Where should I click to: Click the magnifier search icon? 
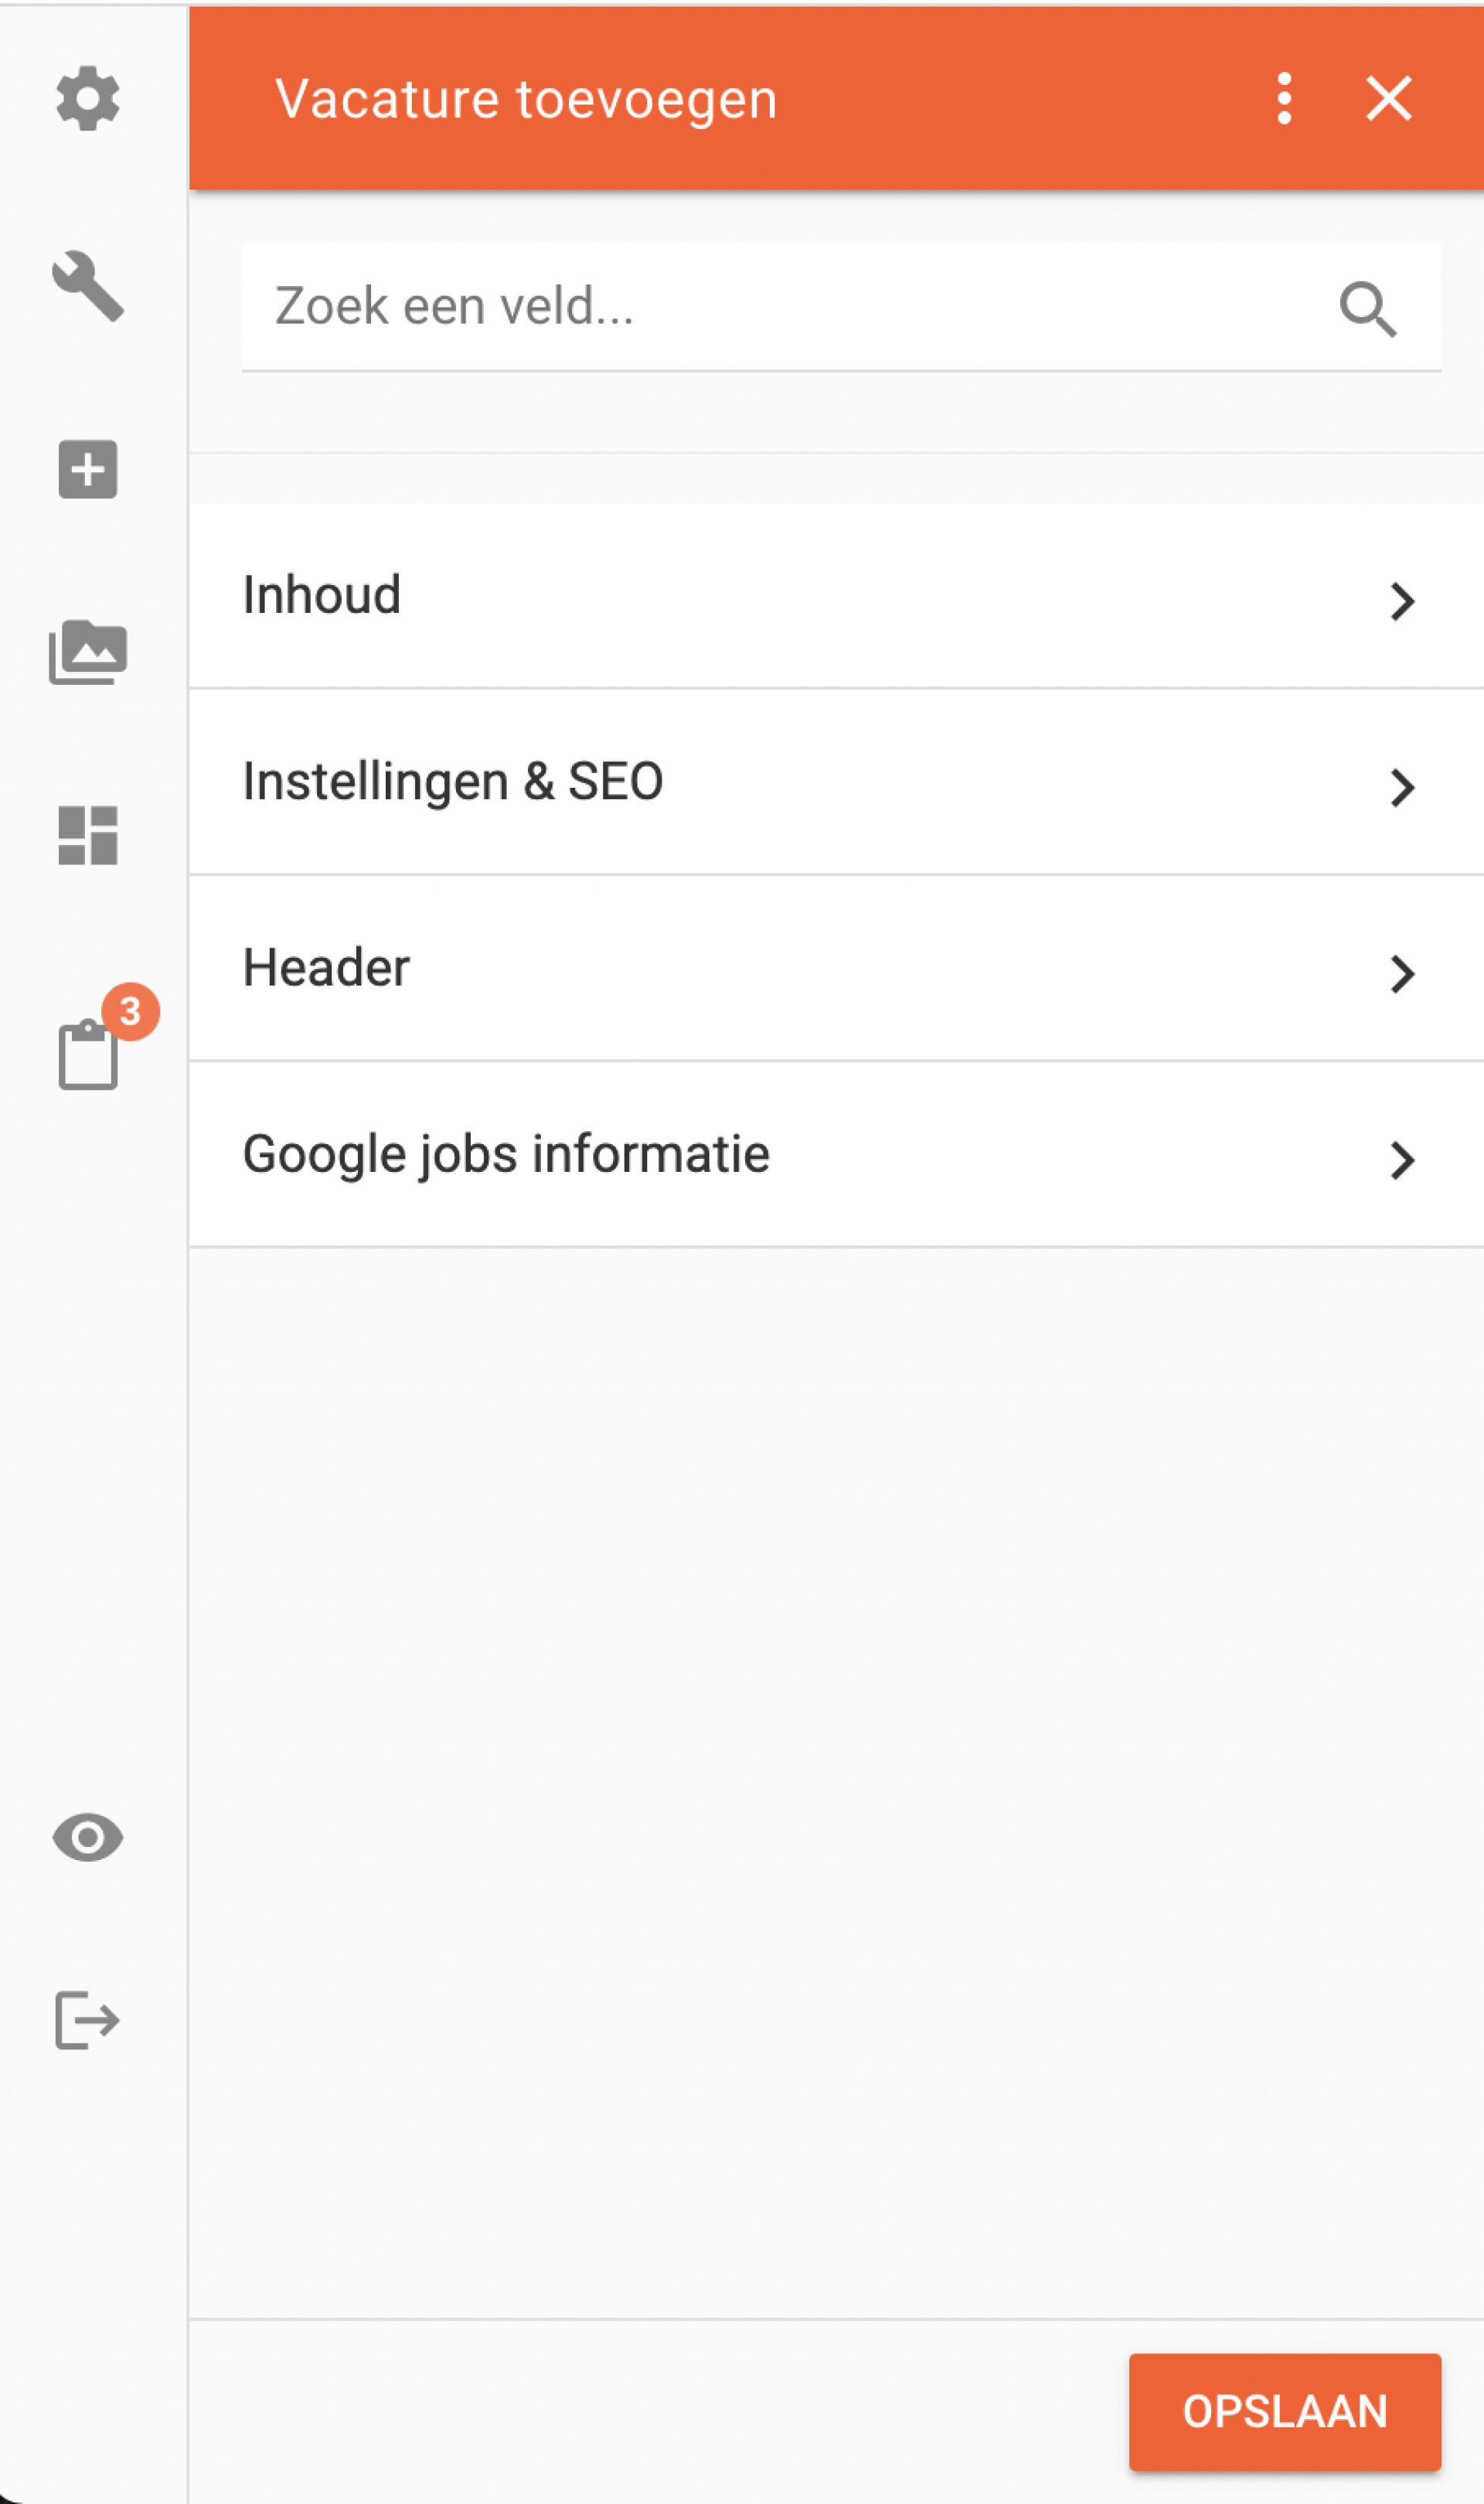tap(1368, 309)
